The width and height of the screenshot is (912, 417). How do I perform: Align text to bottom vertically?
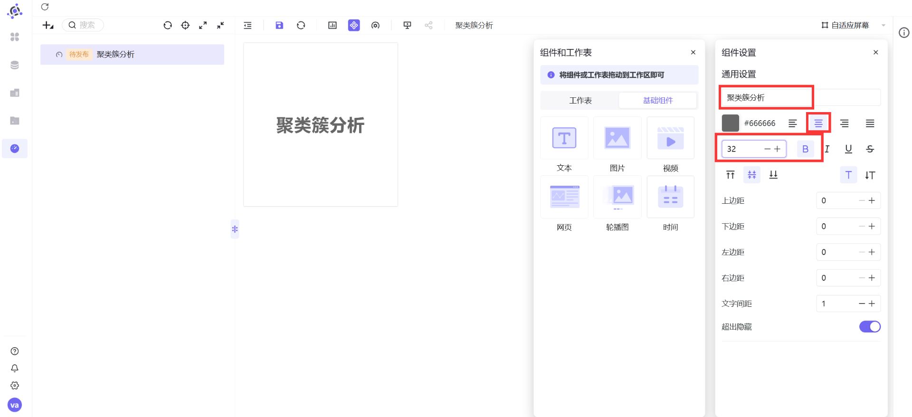pyautogui.click(x=773, y=175)
